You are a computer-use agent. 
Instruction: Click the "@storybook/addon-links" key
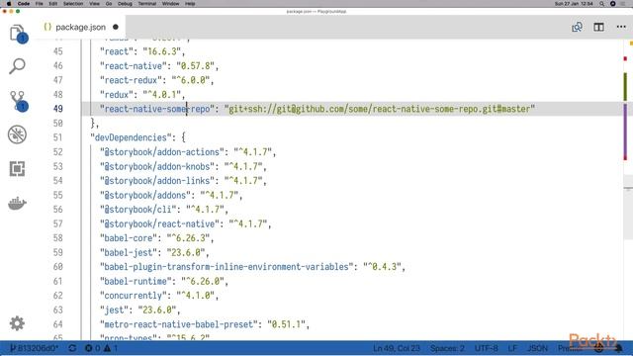157,180
